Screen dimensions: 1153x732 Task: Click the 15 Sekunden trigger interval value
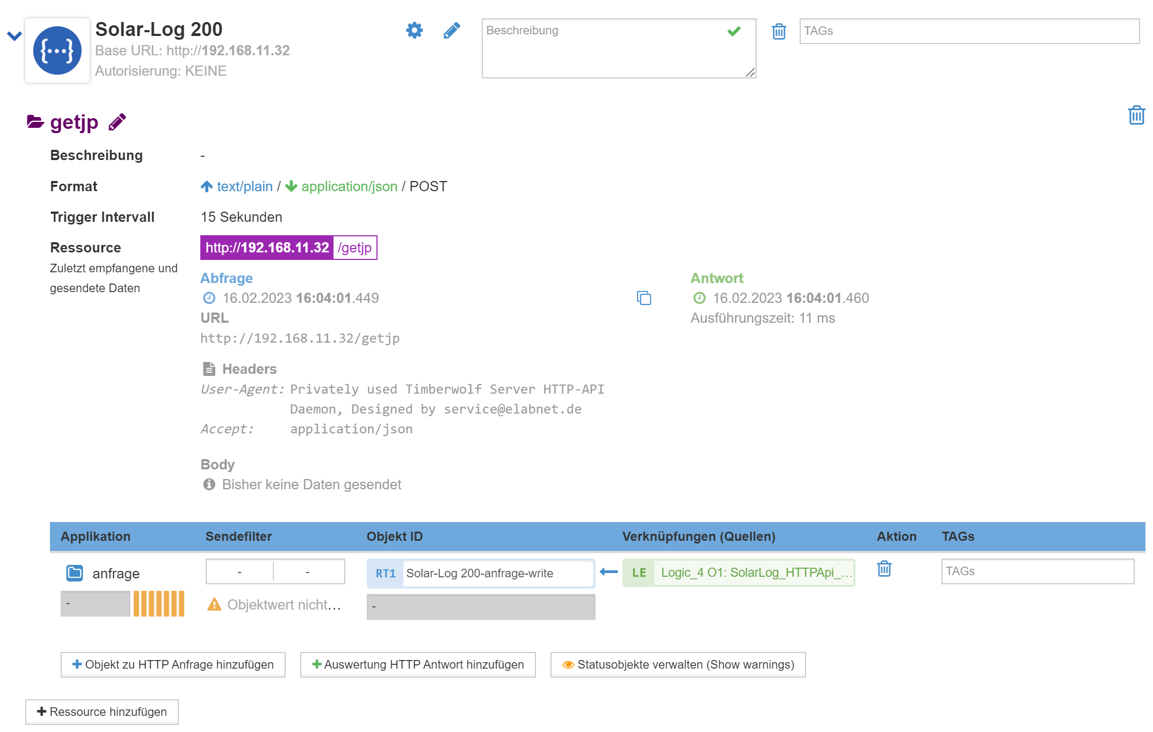(242, 217)
